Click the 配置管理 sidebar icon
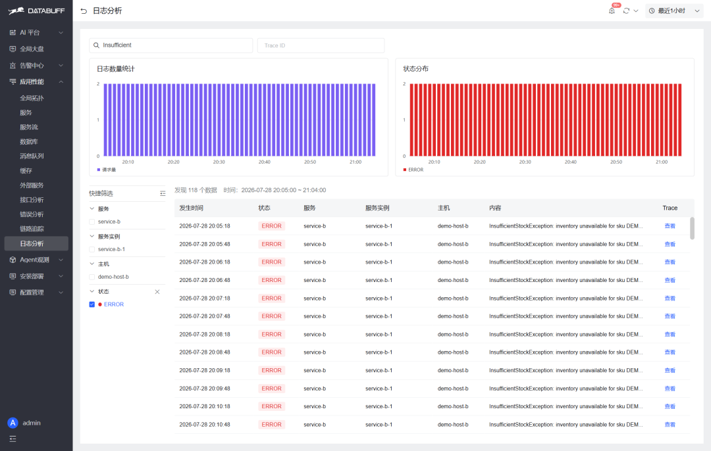 click(x=13, y=293)
